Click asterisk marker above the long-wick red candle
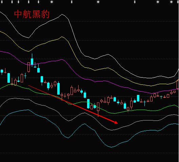The width and height of the screenshot is (179, 162). click(x=98, y=2)
